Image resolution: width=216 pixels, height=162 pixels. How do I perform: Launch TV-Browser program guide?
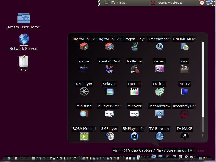tap(159, 136)
